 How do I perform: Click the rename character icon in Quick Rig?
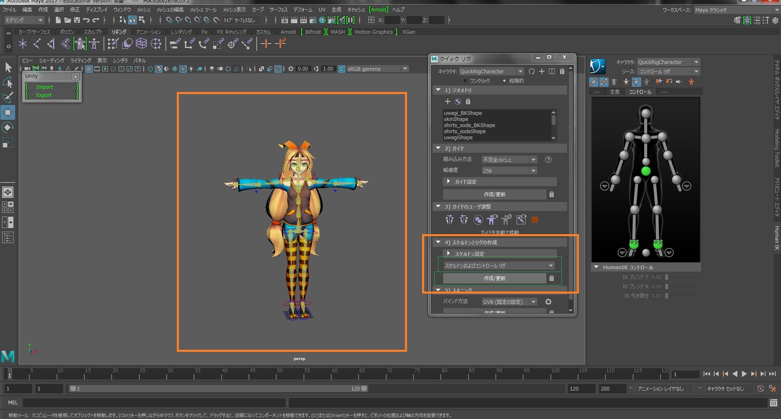(x=552, y=71)
